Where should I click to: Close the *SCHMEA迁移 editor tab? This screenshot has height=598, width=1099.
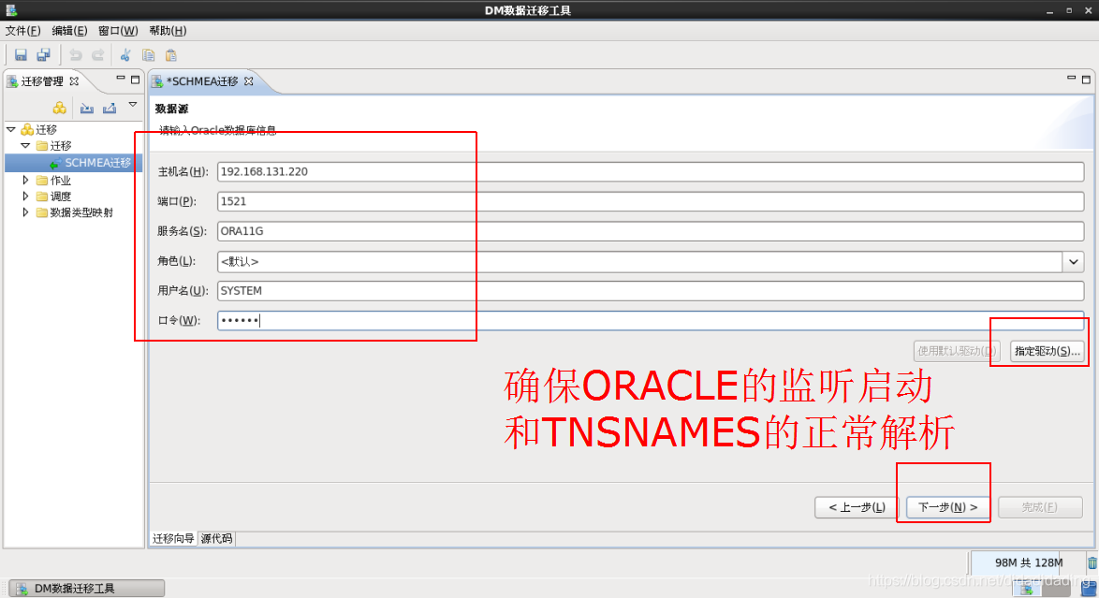249,81
